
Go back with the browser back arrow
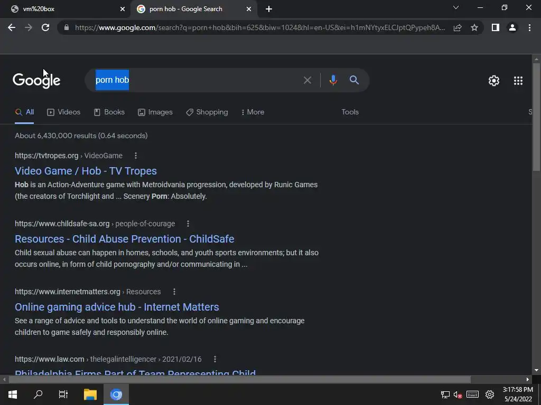[x=12, y=27]
